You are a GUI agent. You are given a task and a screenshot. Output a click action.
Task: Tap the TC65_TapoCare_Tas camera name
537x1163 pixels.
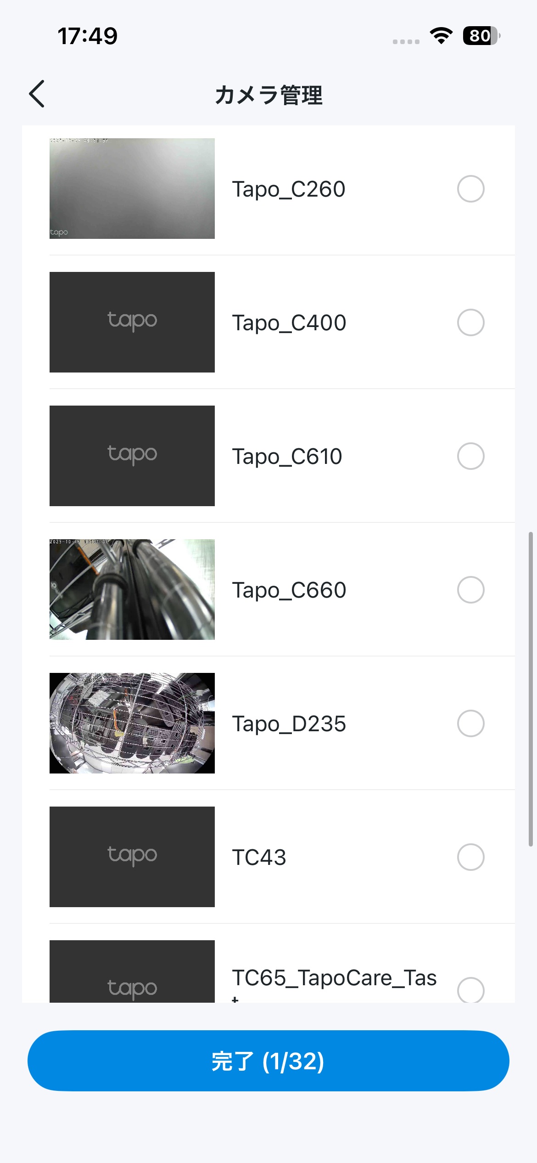click(334, 978)
